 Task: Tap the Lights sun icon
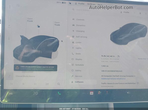pos(73,48)
